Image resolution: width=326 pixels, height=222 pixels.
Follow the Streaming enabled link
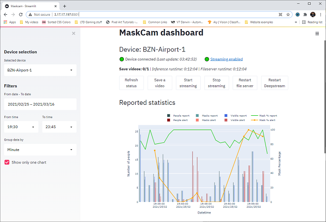point(226,59)
